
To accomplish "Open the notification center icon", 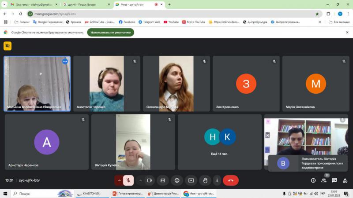I will [x=346, y=194].
